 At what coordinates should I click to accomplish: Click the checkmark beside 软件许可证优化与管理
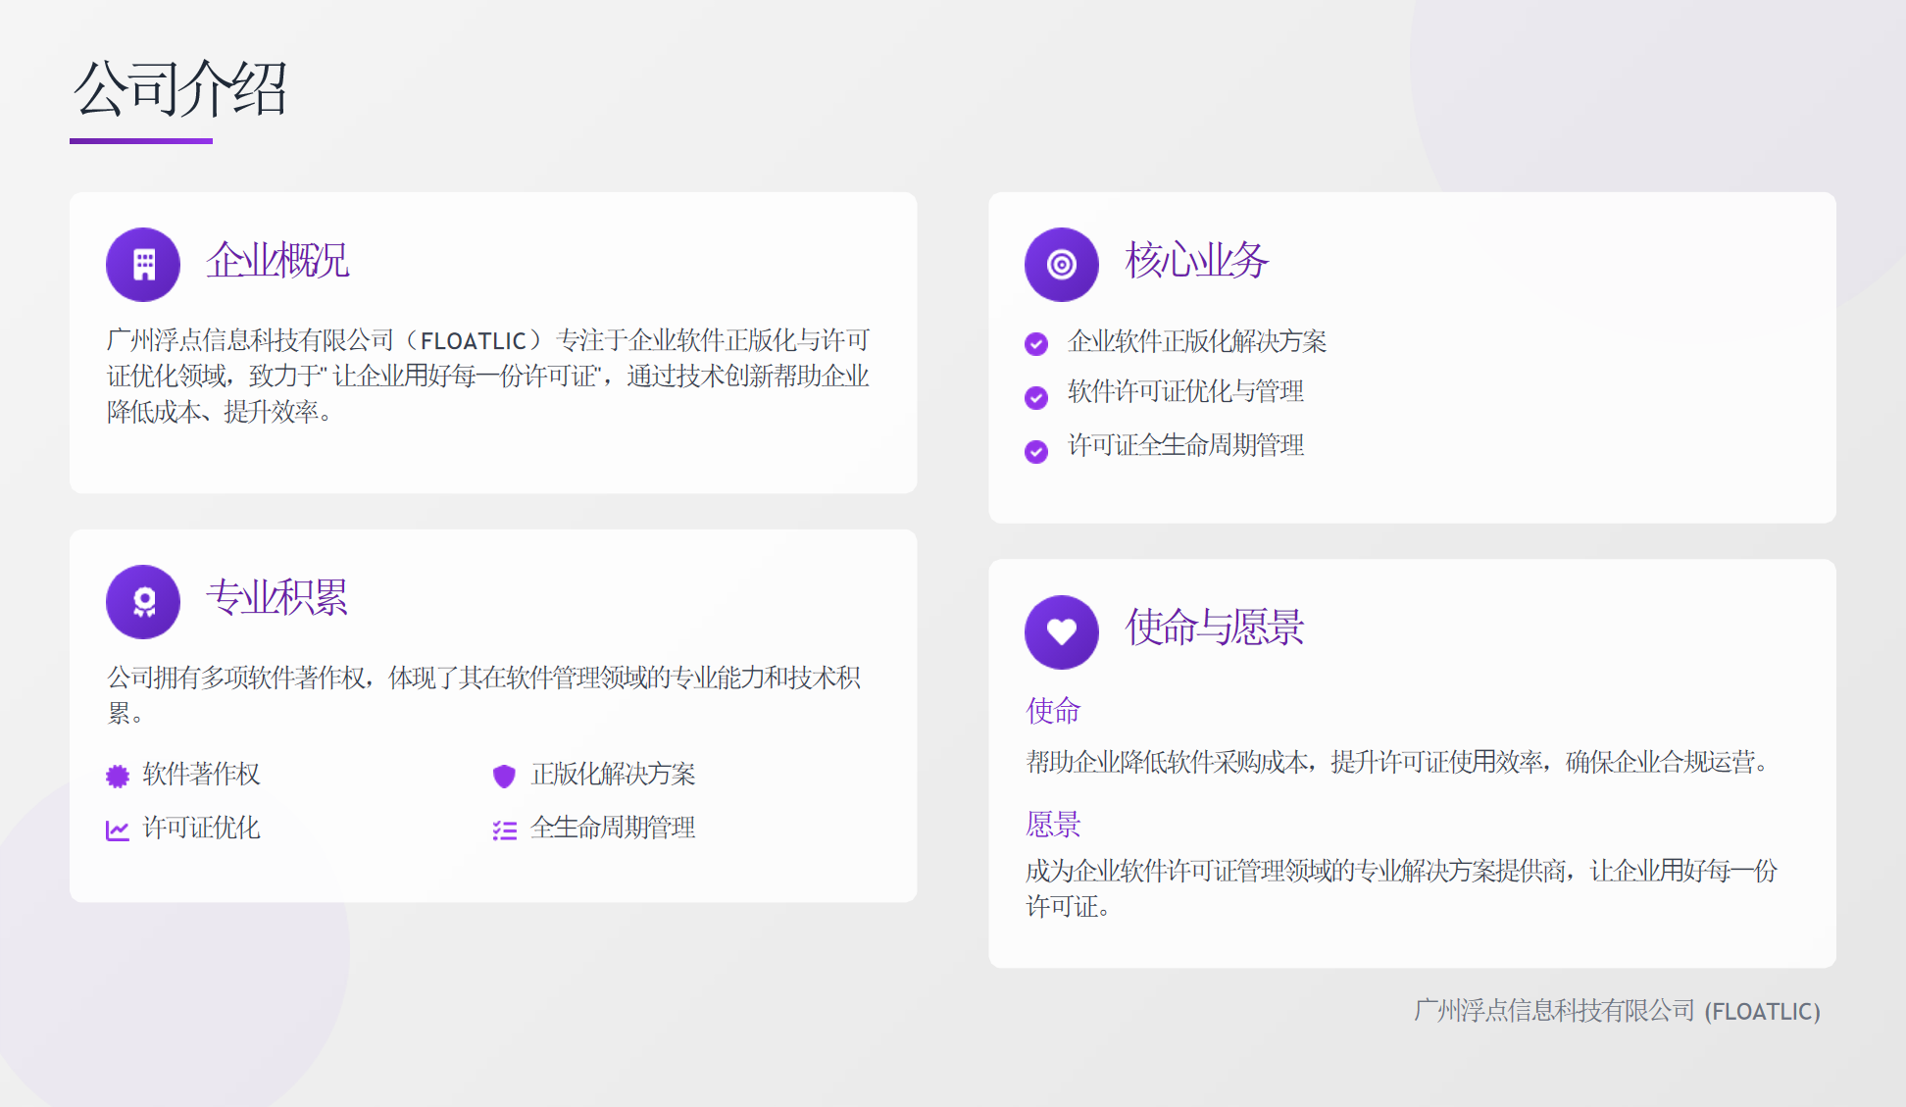pos(1036,397)
